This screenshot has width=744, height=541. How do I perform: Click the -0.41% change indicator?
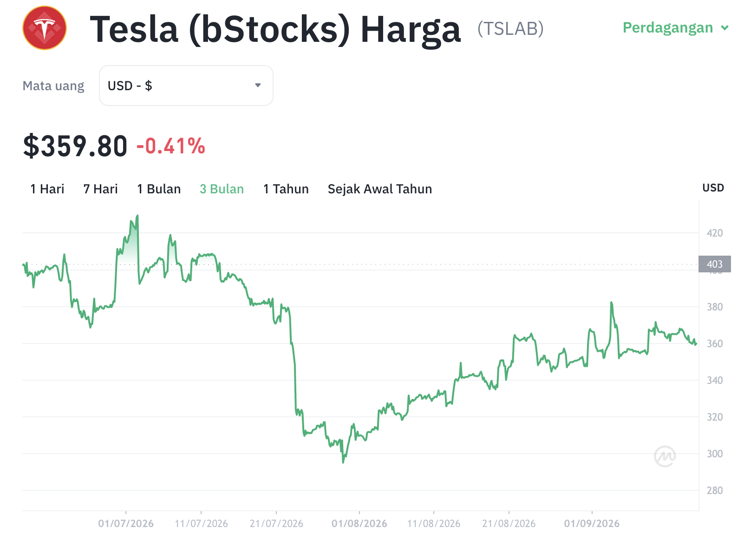[x=171, y=146]
